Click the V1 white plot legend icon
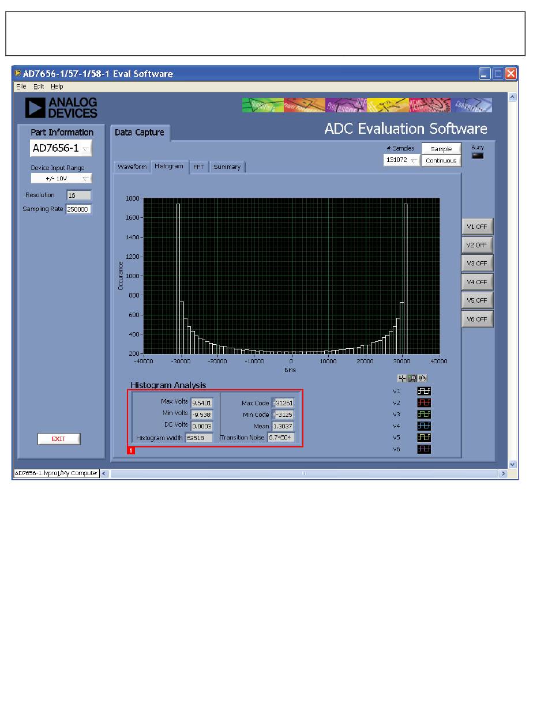Screen dimensions: 548x723 [424, 391]
